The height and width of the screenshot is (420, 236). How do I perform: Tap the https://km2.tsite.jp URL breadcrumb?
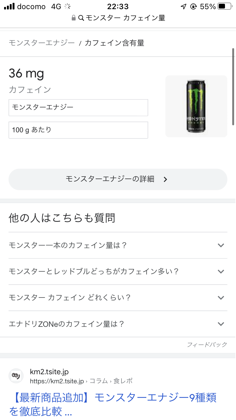tap(57, 381)
